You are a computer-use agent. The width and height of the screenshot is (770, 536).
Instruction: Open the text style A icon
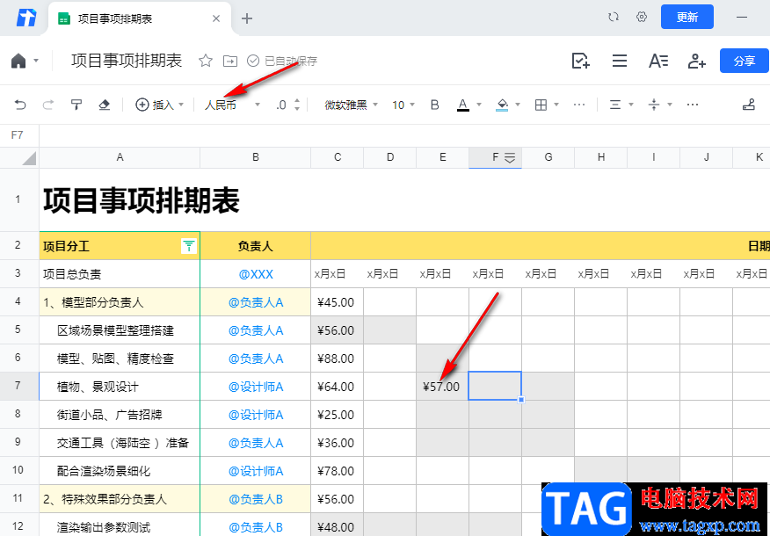tap(658, 61)
